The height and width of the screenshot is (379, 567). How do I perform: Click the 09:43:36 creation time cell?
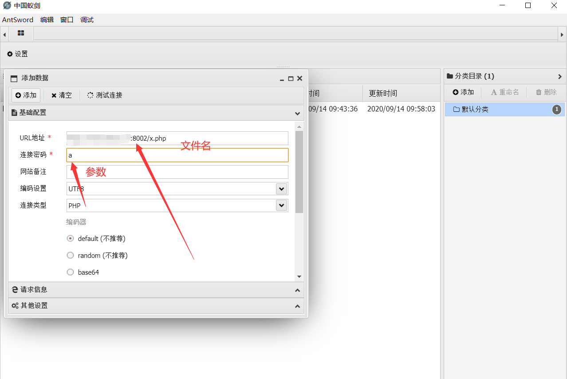click(x=332, y=109)
